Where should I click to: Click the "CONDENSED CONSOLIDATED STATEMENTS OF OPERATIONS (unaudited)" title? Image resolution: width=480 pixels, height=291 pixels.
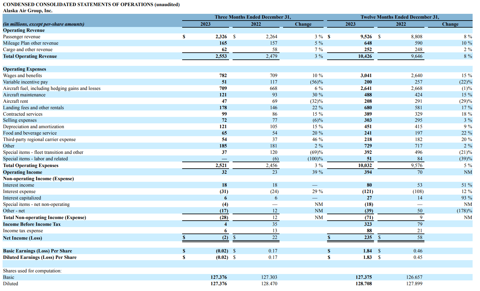tap(91, 4)
